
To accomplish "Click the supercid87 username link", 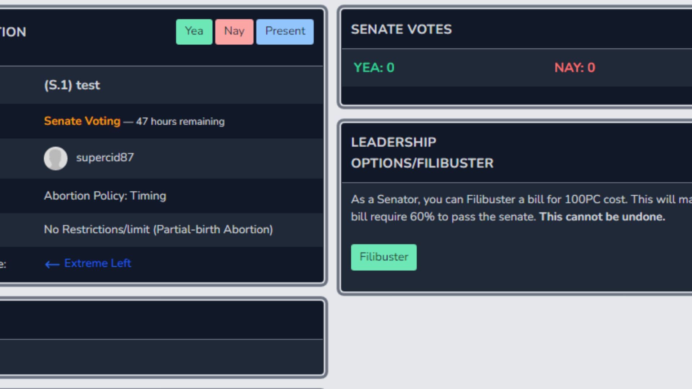I will pyautogui.click(x=105, y=158).
